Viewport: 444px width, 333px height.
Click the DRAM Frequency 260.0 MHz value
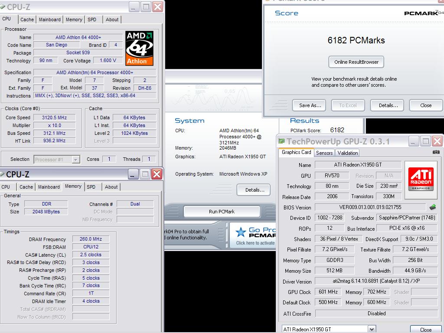coord(91,239)
